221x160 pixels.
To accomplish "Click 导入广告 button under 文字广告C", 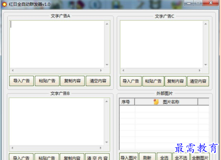I will tap(131, 81).
